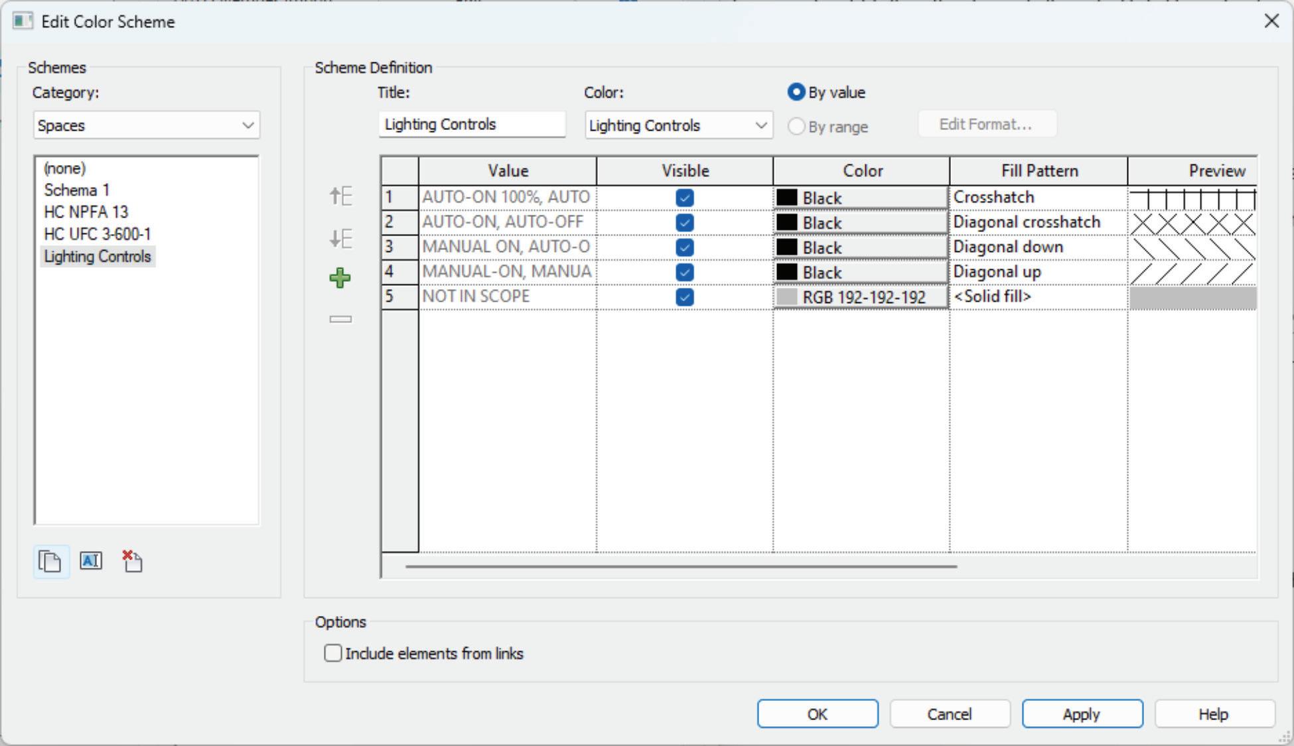The height and width of the screenshot is (746, 1294).
Task: Select the By range radio button
Action: [x=796, y=126]
